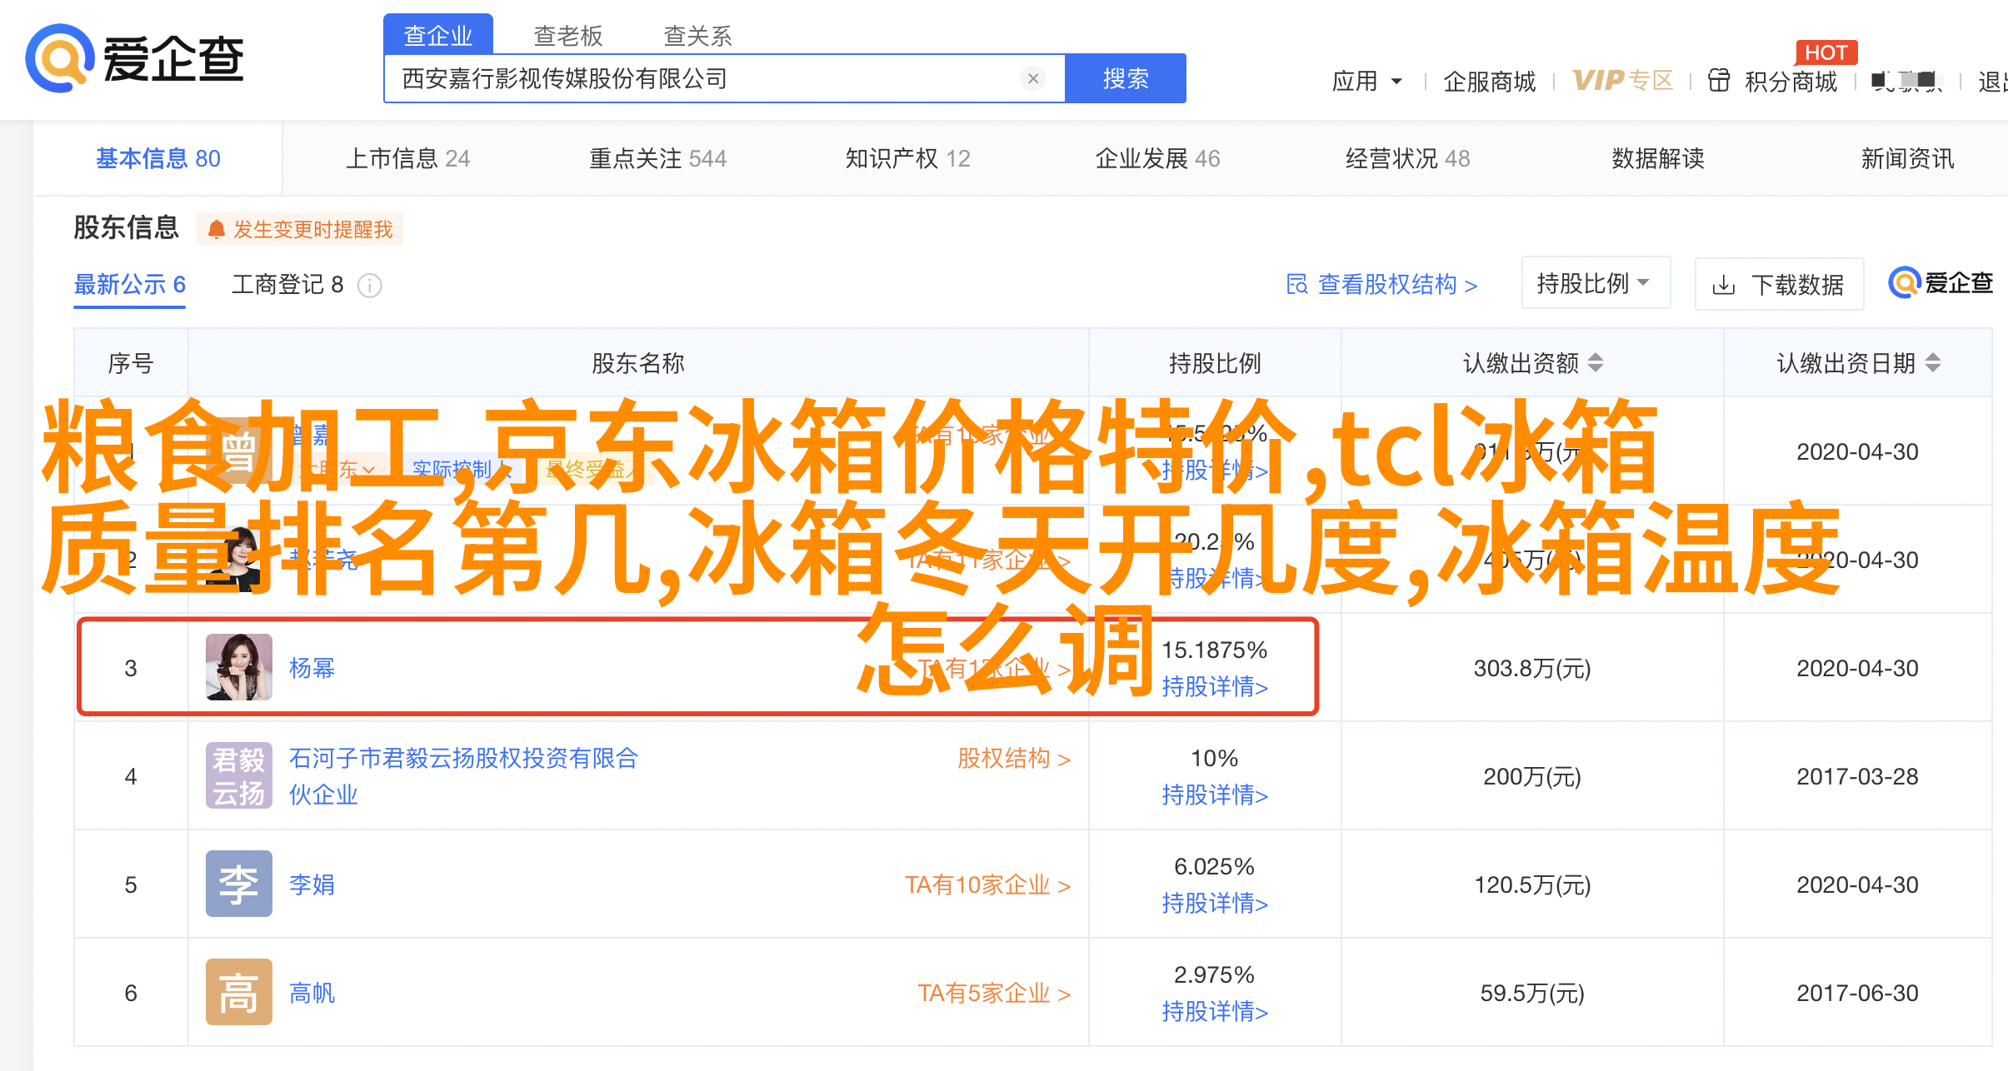The width and height of the screenshot is (2008, 1071).
Task: Open the 知识产权 12 tab
Action: click(908, 158)
